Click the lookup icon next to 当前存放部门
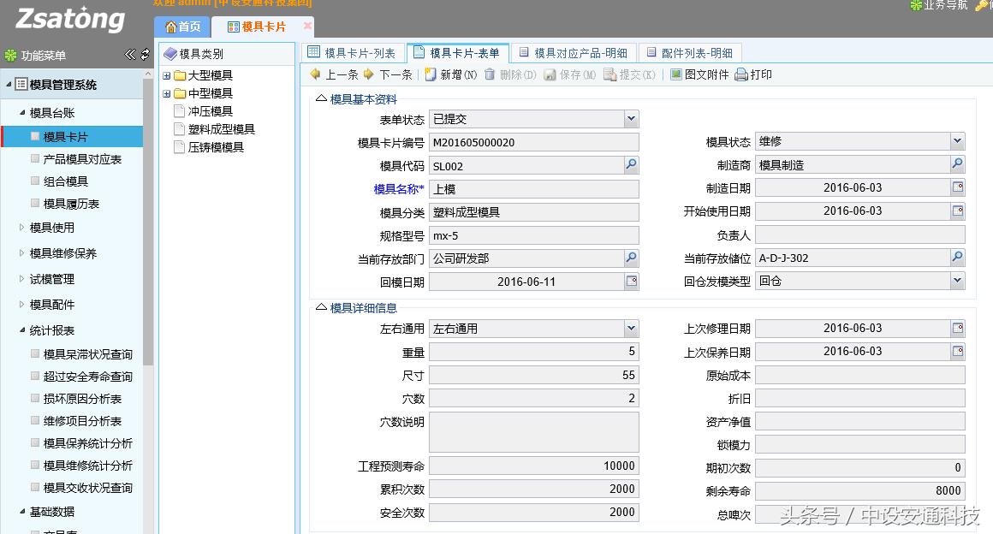 pyautogui.click(x=631, y=258)
